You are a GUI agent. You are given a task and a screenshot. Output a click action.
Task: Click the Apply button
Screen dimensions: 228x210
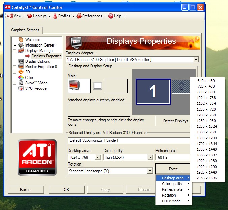click(105, 190)
